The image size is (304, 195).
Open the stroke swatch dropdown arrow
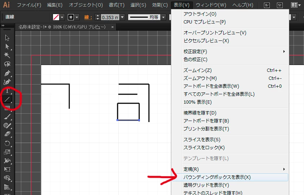(77, 17)
